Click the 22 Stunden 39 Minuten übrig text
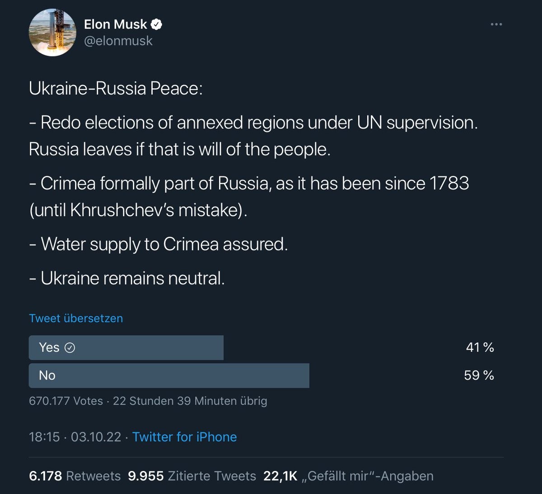Image resolution: width=542 pixels, height=494 pixels. coord(190,401)
